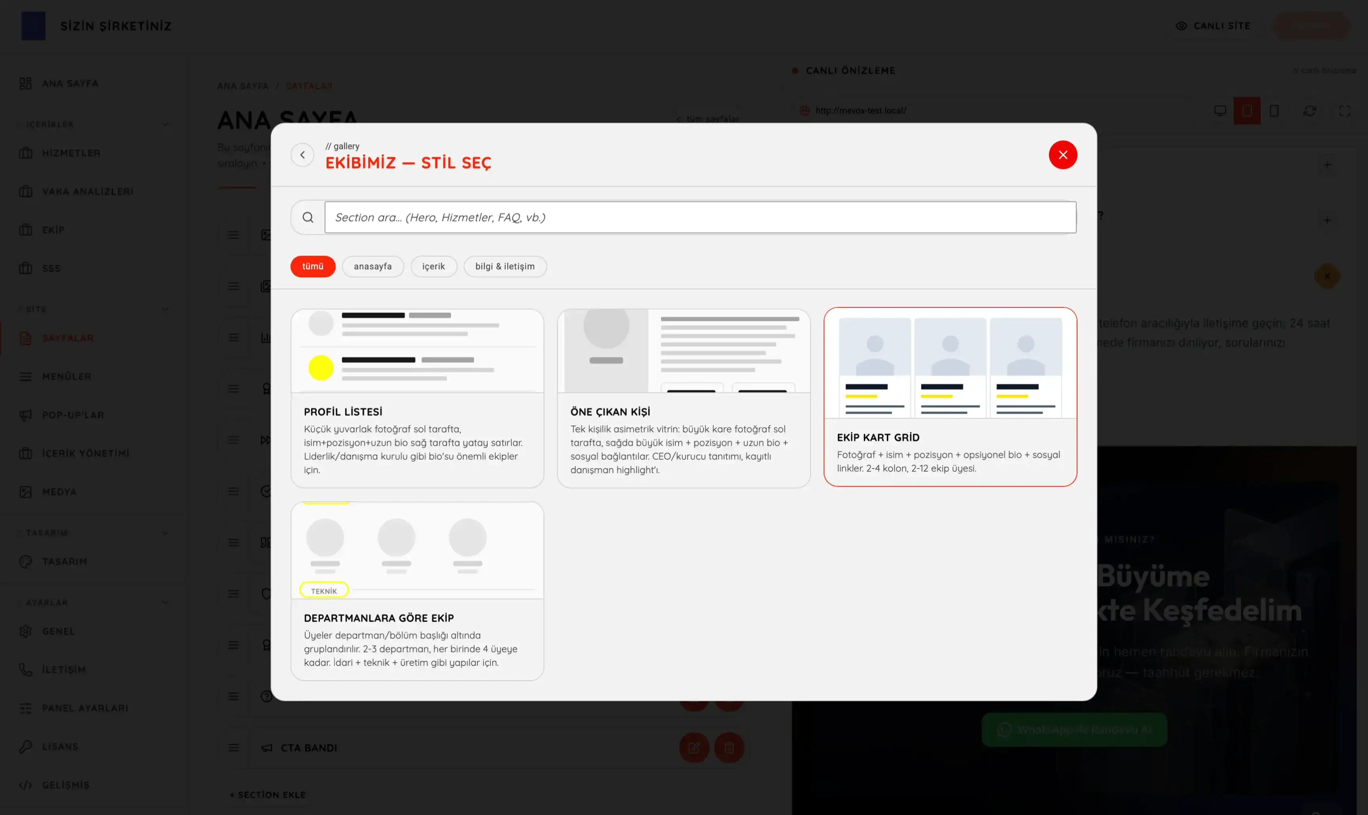Switch preview to desktop view
Image resolution: width=1368 pixels, height=815 pixels.
click(1220, 111)
